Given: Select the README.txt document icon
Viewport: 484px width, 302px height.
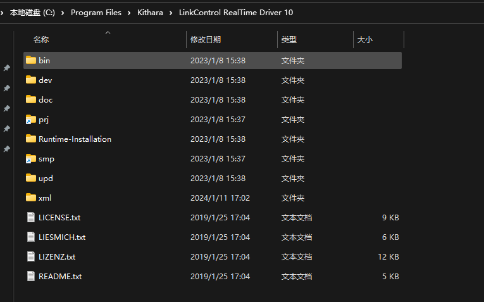Looking at the screenshot, I should [31, 276].
